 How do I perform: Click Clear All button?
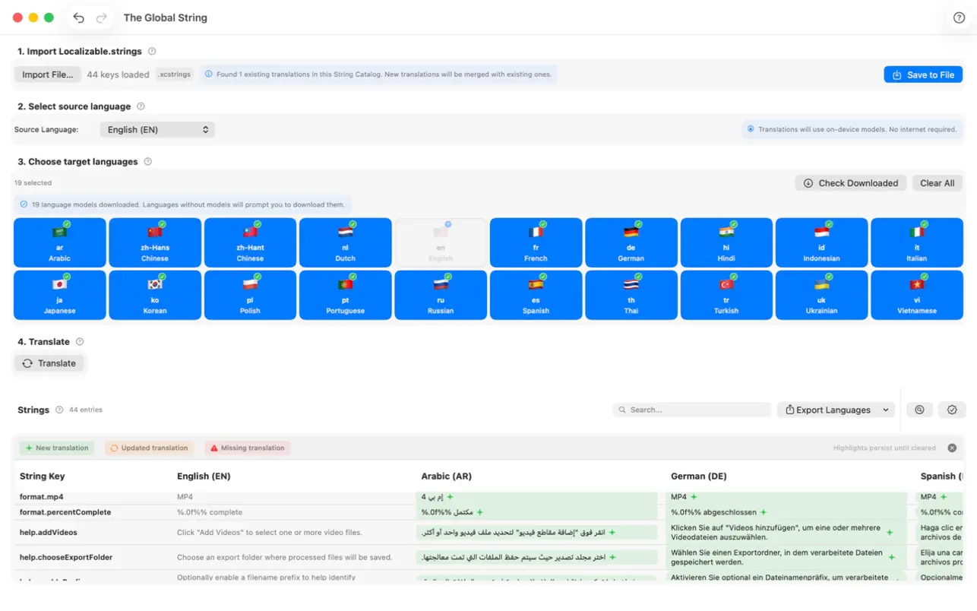pos(937,183)
